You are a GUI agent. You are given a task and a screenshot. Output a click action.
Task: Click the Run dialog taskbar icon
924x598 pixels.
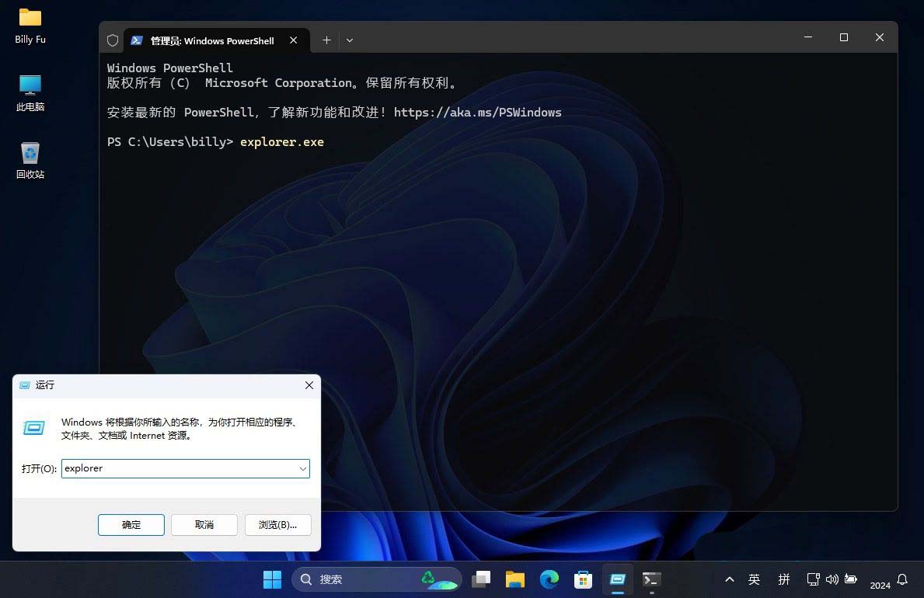click(617, 579)
